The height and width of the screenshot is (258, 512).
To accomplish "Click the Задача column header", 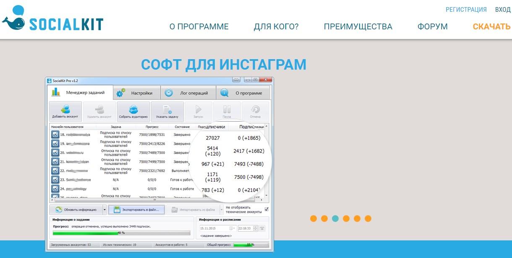I will 116,126.
